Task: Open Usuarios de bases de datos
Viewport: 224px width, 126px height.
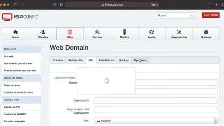Action: tap(21, 92)
